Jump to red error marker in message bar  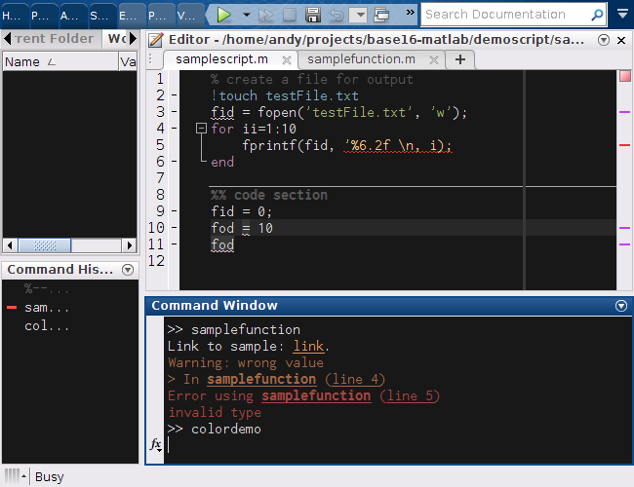(624, 145)
